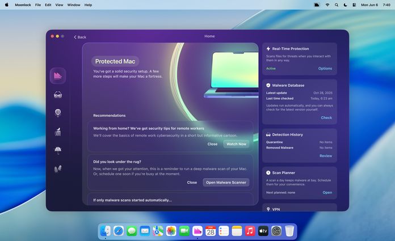Image resolution: width=395 pixels, height=241 pixels.
Task: Click Open Malware Scanner button
Action: pyautogui.click(x=226, y=183)
